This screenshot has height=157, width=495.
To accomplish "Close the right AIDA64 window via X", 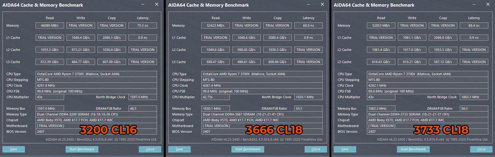I will tap(488, 5).
